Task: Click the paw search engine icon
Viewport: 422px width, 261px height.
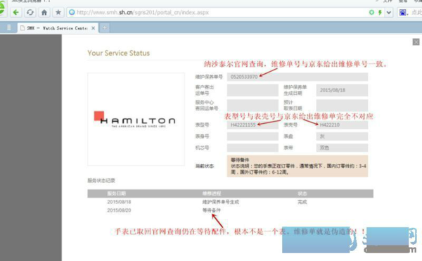Action: [402, 13]
